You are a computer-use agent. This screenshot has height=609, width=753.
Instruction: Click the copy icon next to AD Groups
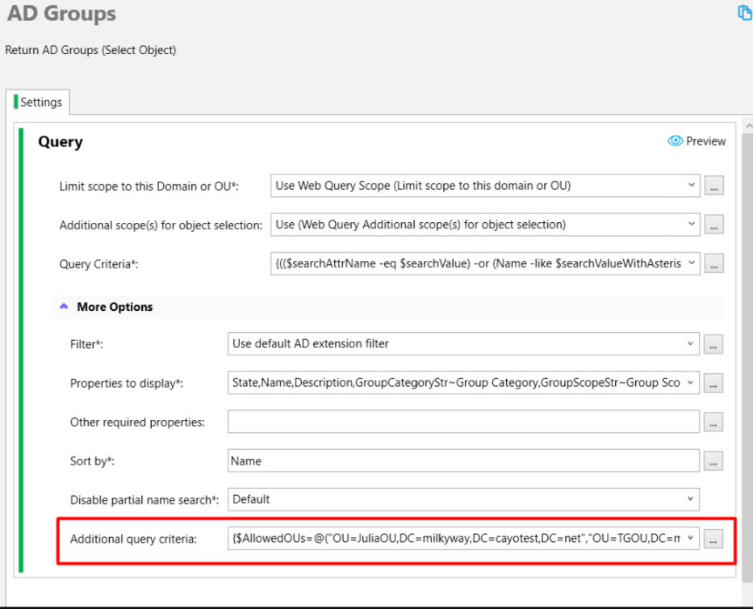[x=745, y=12]
